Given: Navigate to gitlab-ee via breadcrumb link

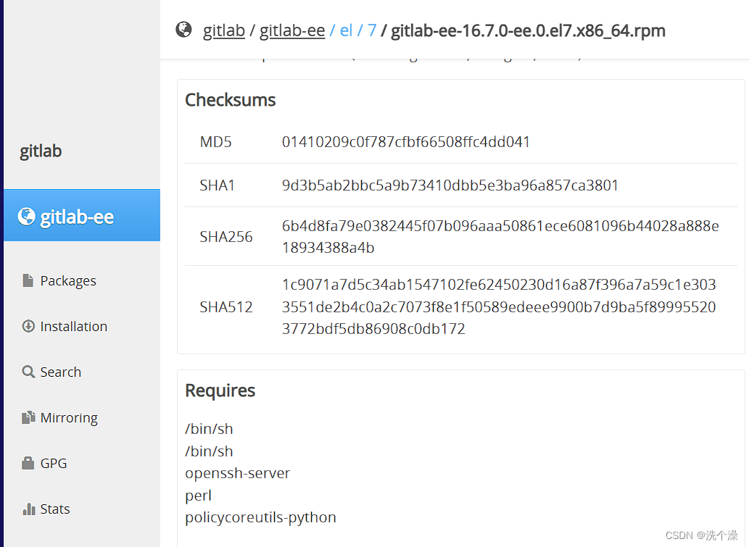Looking at the screenshot, I should coord(291,30).
